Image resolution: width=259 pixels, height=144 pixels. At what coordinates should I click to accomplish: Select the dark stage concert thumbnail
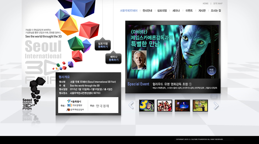click(182, 106)
